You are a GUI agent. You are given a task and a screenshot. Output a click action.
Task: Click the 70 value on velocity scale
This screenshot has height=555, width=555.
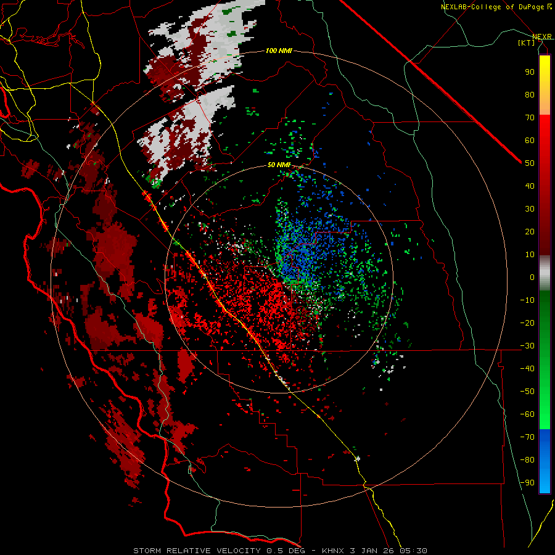pos(530,118)
